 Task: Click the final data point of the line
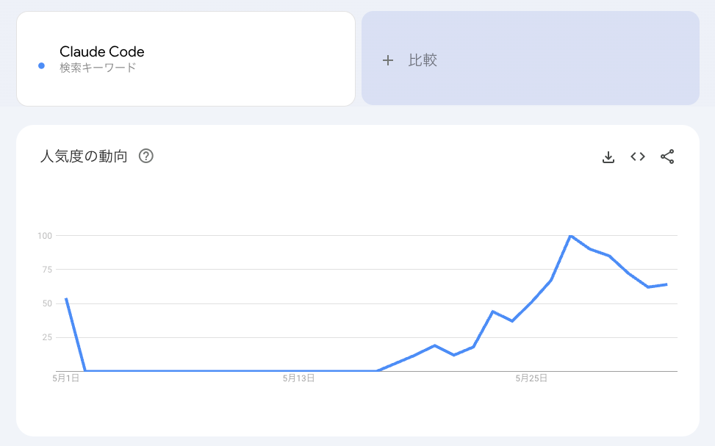(x=667, y=284)
